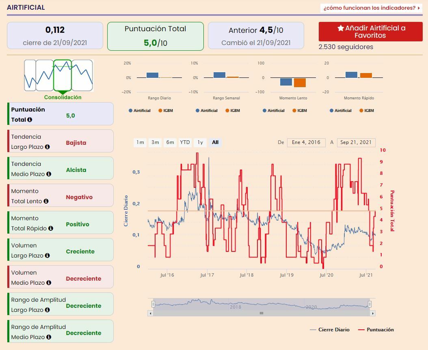Toggle Airtificial series in Rango Diario legend

[x=139, y=111]
